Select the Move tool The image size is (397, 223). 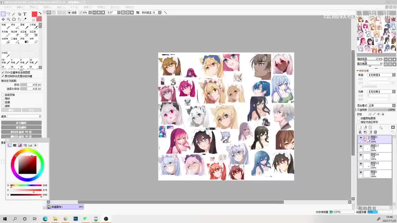coord(3,19)
